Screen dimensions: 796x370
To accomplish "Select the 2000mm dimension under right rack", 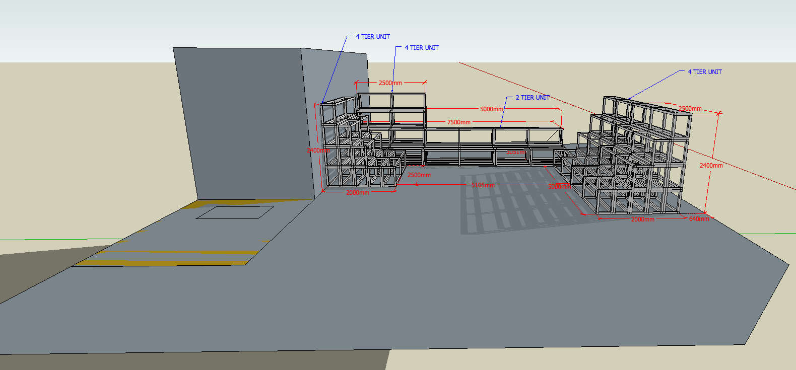I will point(642,219).
